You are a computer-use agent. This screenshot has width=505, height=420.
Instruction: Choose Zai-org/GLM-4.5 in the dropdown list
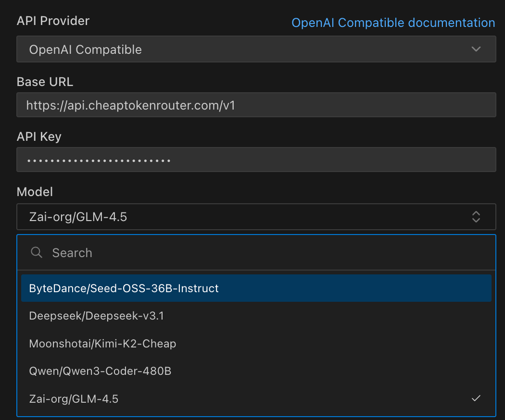click(x=74, y=398)
